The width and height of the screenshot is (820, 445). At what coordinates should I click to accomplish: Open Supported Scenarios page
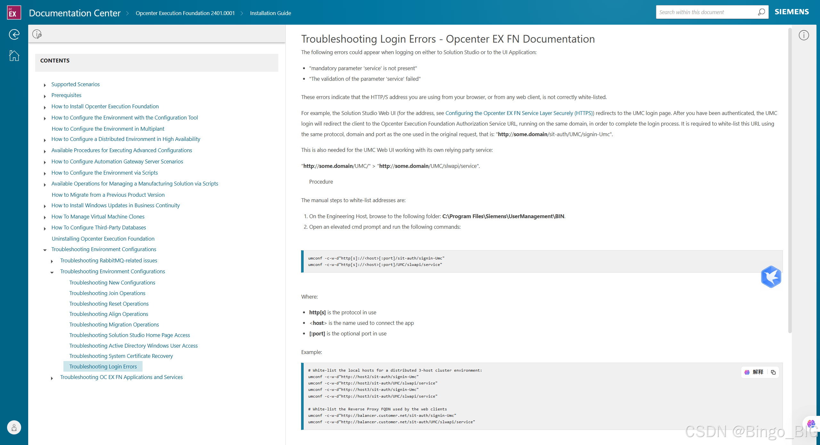[75, 84]
